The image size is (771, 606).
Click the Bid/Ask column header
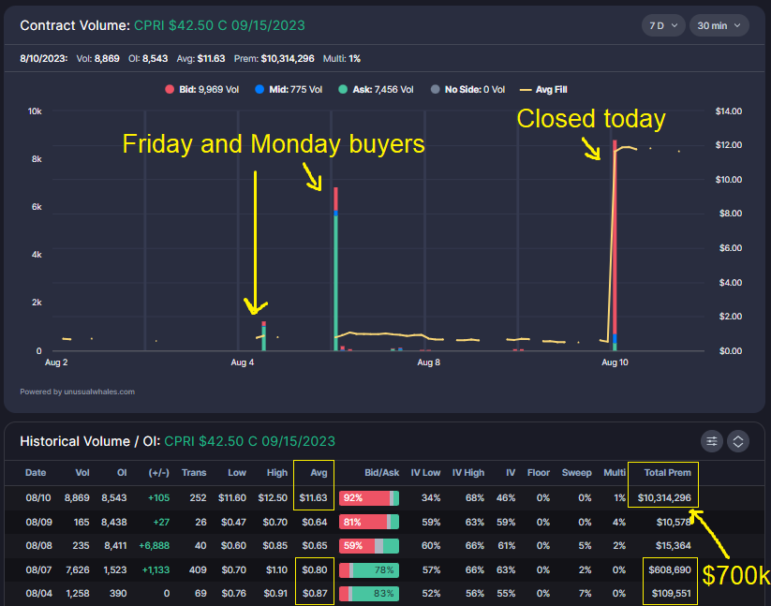click(x=381, y=473)
